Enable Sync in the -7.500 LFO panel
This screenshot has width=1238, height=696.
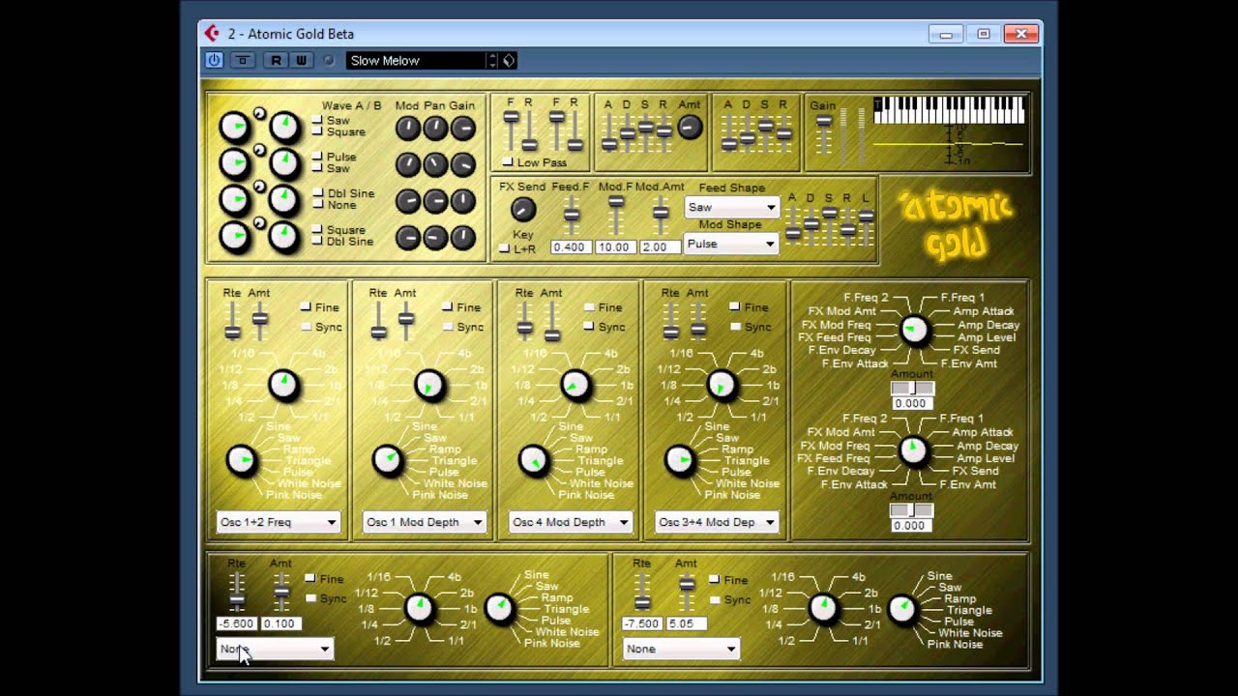[x=714, y=599]
